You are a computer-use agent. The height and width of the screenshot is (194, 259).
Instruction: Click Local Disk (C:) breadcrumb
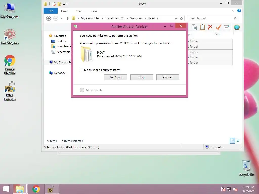coord(115,18)
